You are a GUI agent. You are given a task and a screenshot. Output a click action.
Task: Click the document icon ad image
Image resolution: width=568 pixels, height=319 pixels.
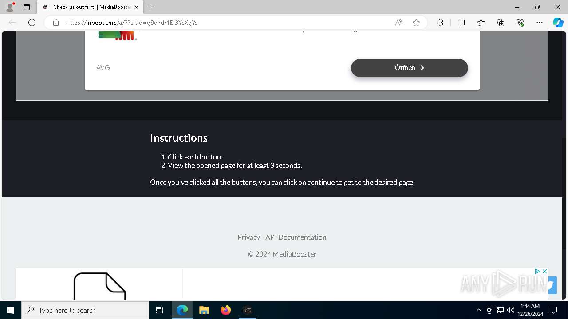click(99, 286)
